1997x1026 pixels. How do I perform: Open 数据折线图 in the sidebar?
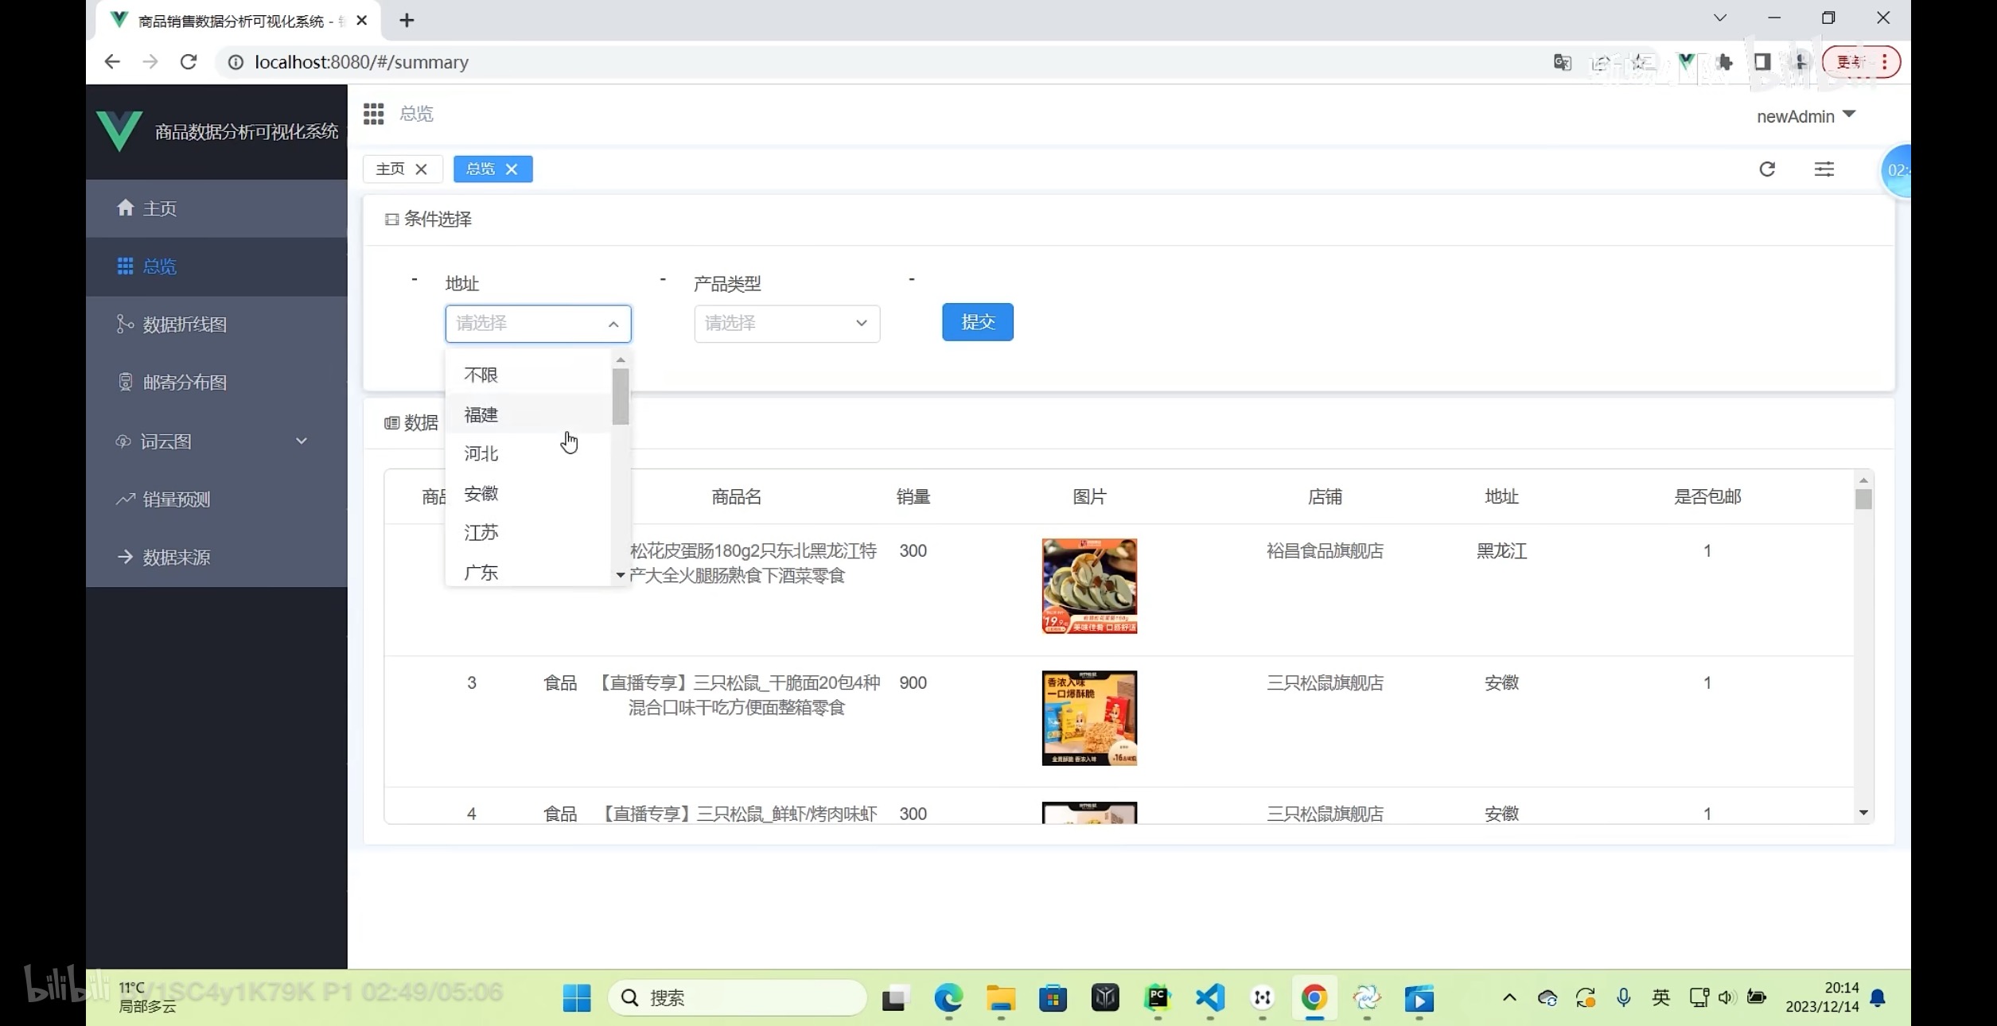pyautogui.click(x=185, y=325)
